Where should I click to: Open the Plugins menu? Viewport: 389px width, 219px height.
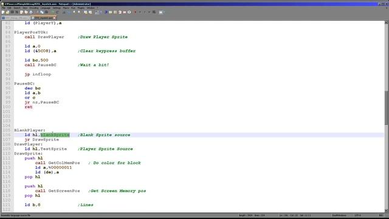(81, 8)
